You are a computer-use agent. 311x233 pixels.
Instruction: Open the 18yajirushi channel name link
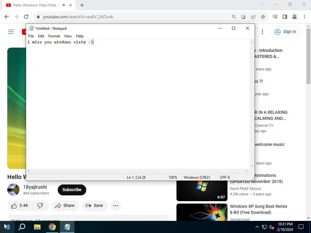(x=35, y=187)
